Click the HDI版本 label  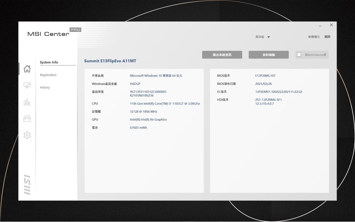223,100
